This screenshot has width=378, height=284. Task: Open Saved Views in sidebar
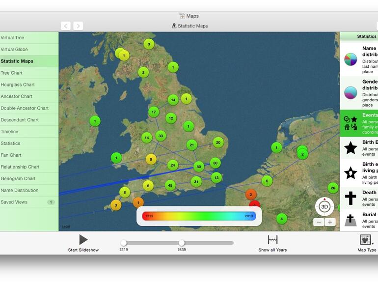click(x=29, y=202)
